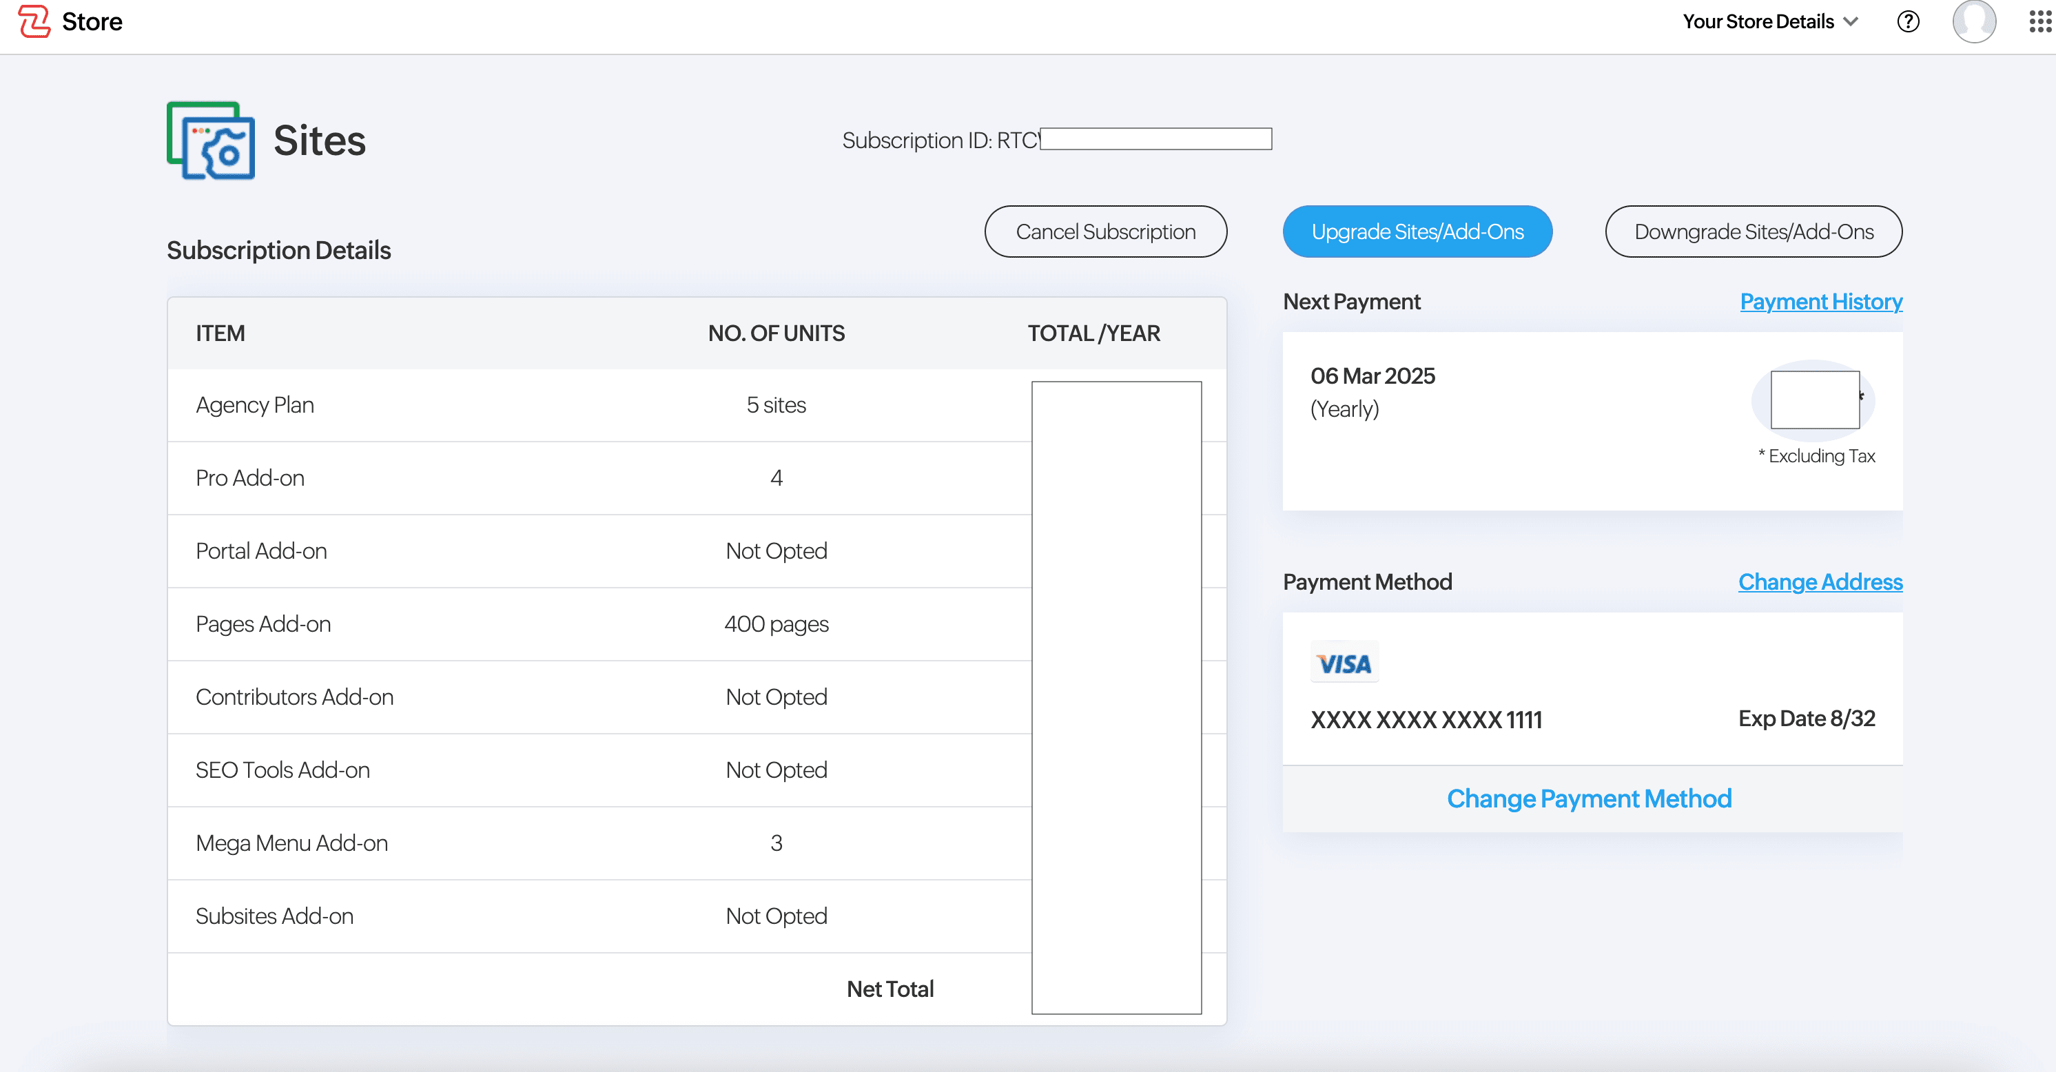Click the Your Store Details chevron arrow

click(1851, 21)
